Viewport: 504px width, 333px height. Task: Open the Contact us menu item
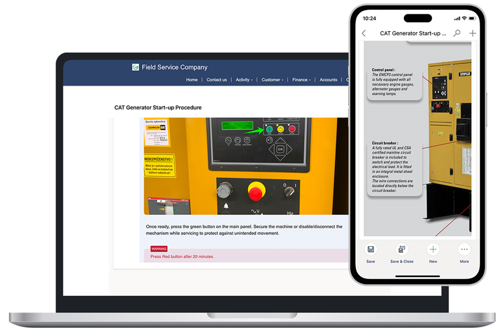click(217, 80)
